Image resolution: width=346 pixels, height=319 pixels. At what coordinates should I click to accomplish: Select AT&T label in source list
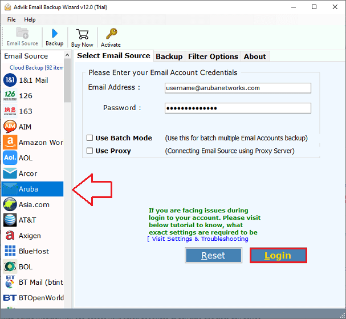click(x=27, y=220)
